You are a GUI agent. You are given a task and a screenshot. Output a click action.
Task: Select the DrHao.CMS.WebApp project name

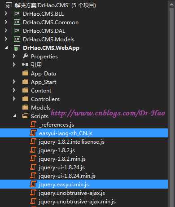[x=51, y=48]
